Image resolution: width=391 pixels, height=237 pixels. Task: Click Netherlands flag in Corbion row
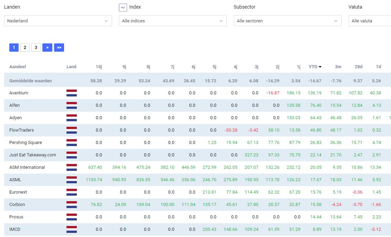72,205
